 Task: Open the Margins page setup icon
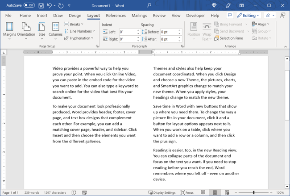pos(9,29)
